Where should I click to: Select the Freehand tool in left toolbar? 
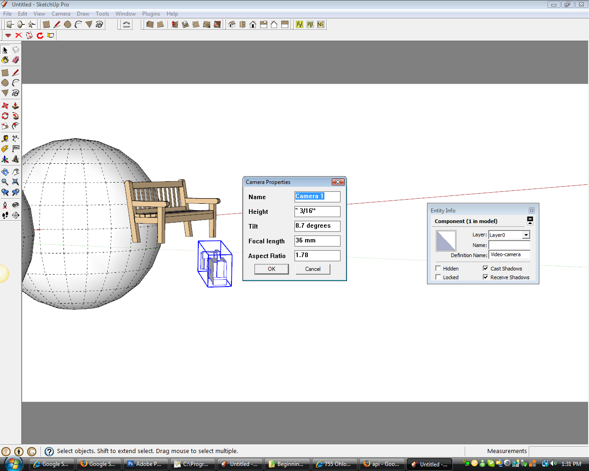(16, 93)
